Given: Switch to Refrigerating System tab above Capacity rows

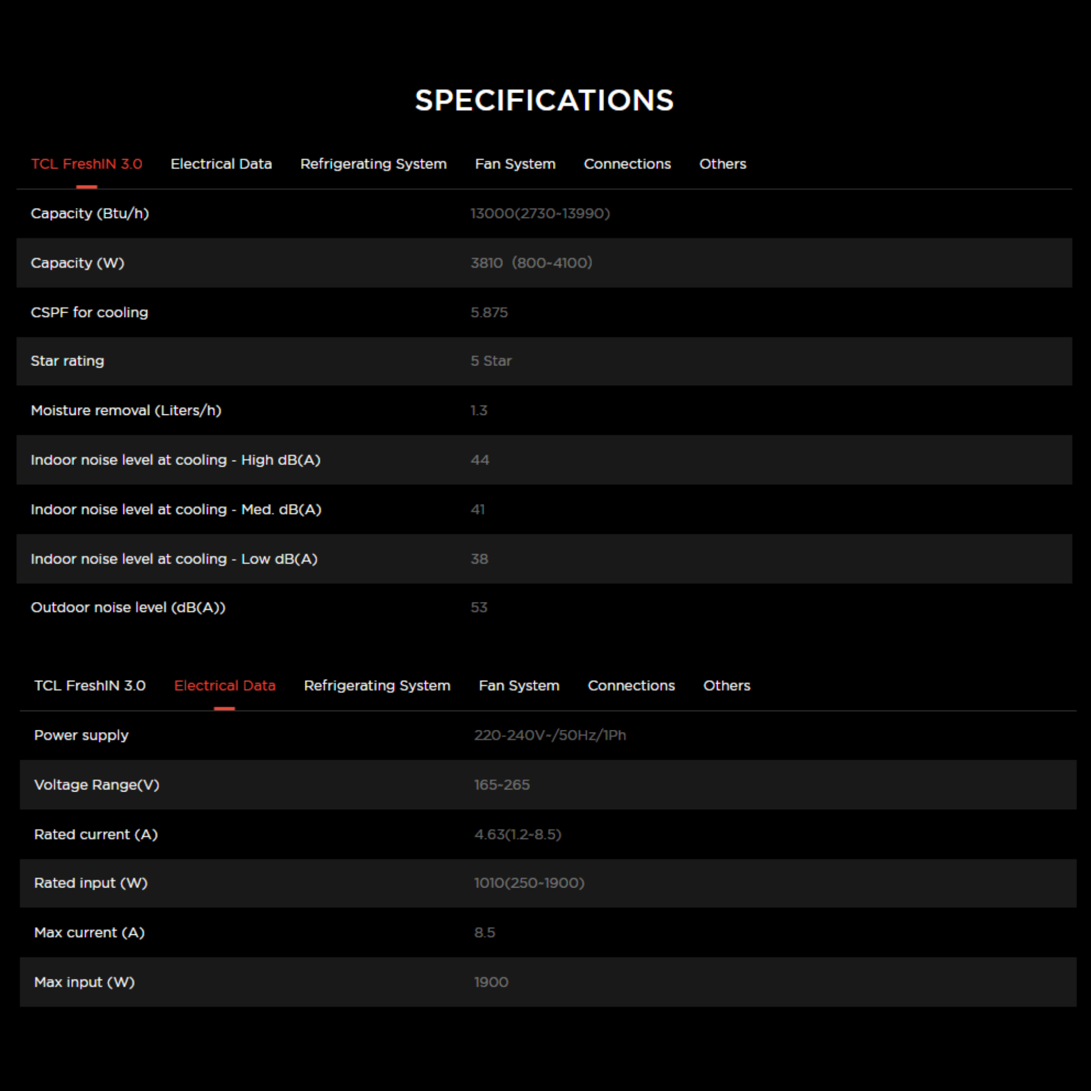Looking at the screenshot, I should point(373,164).
